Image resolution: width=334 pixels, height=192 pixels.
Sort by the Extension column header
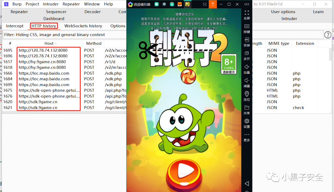[305, 44]
